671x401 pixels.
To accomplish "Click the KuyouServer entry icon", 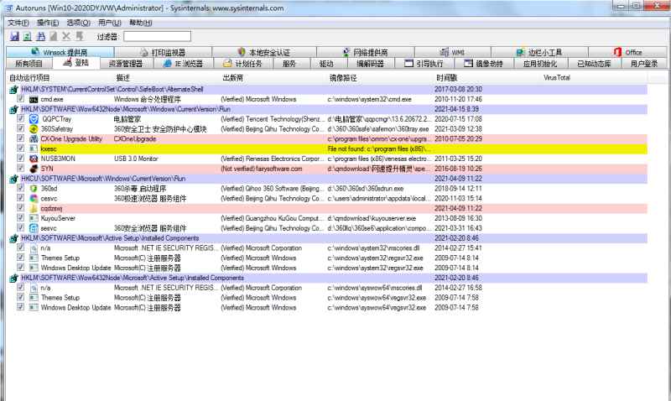I will (x=34, y=218).
